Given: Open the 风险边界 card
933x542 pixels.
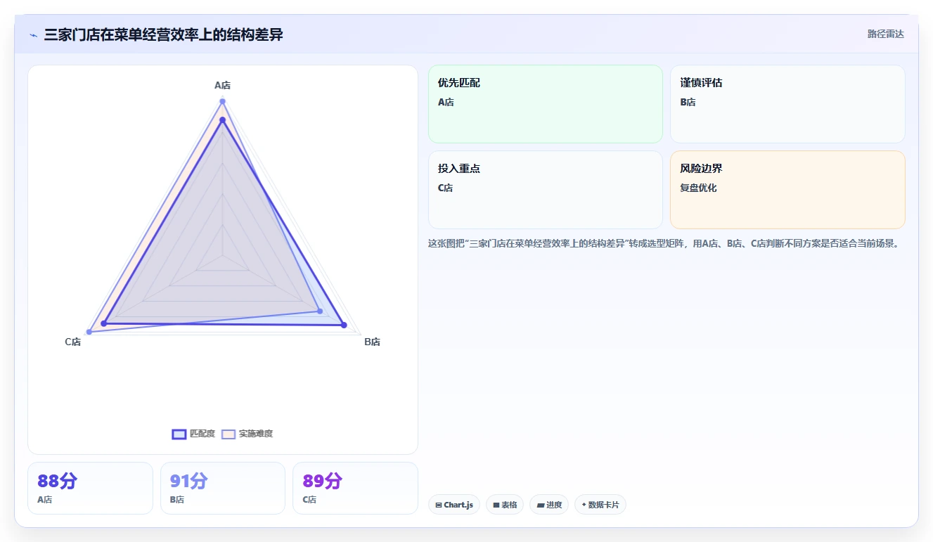Looking at the screenshot, I should coord(787,190).
